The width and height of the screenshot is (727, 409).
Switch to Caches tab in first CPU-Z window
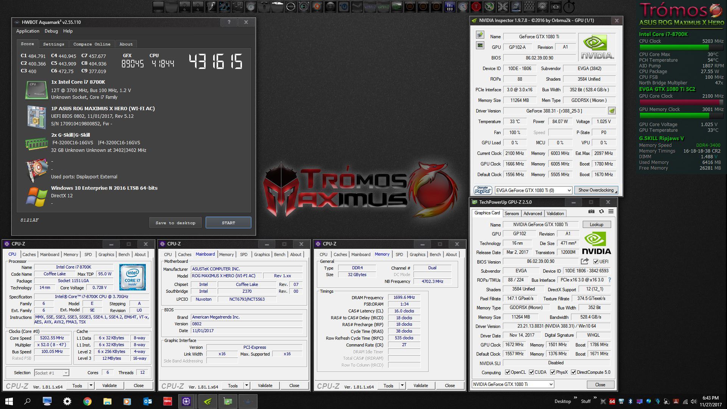[x=29, y=254]
